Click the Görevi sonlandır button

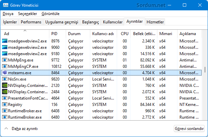click(189, 129)
